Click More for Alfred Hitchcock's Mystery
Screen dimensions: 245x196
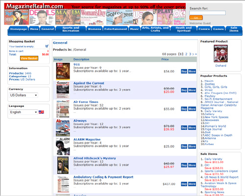click(x=192, y=165)
